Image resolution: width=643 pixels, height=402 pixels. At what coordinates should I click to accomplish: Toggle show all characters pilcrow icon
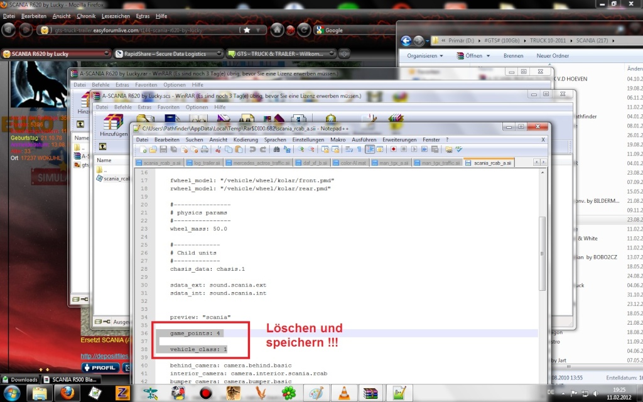[359, 149]
